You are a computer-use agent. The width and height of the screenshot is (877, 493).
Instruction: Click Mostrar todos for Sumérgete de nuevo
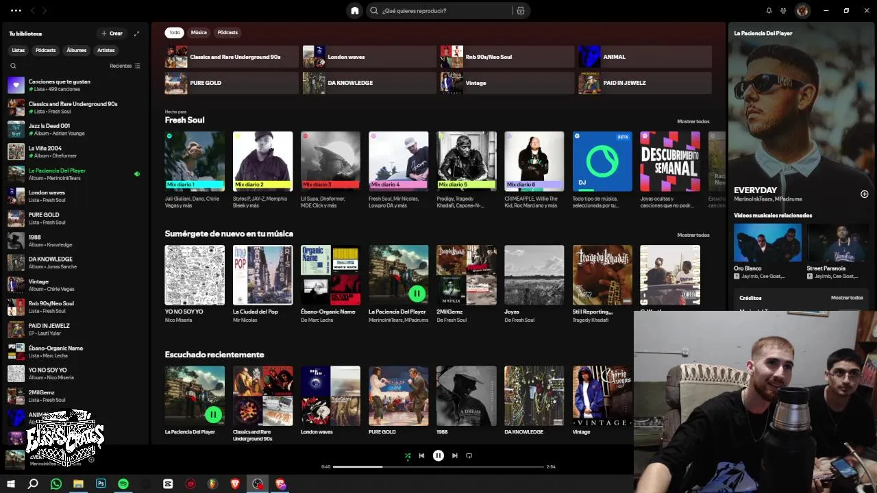click(693, 235)
